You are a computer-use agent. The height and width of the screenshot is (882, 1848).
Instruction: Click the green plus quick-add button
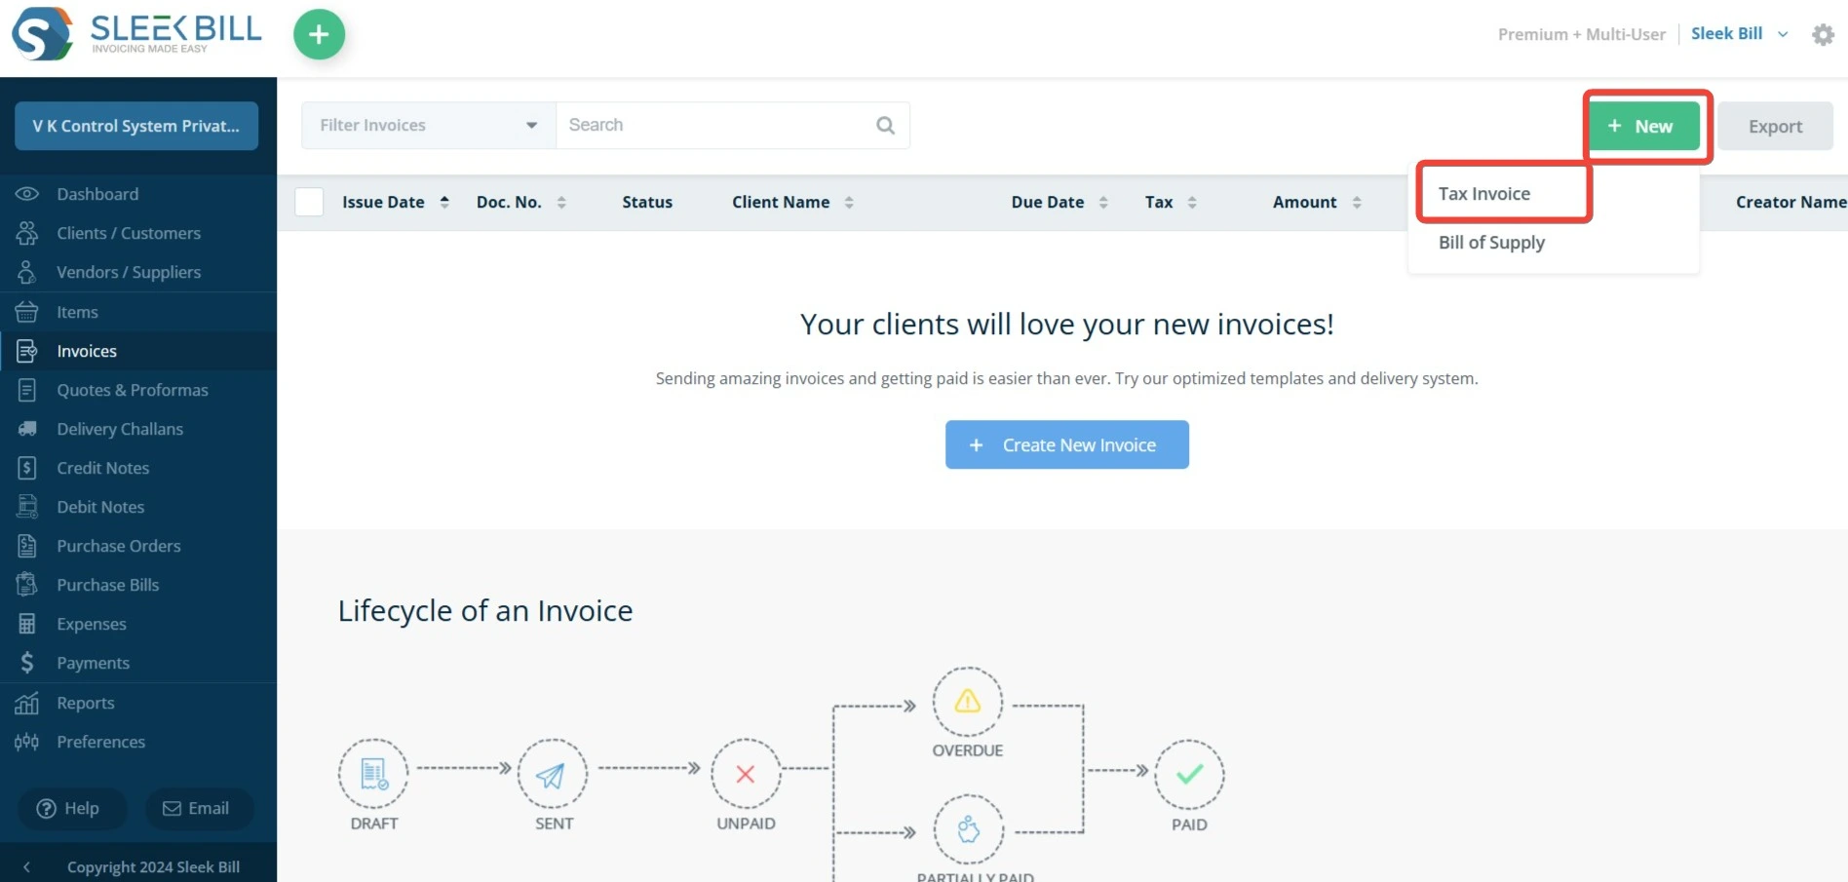pyautogui.click(x=319, y=34)
